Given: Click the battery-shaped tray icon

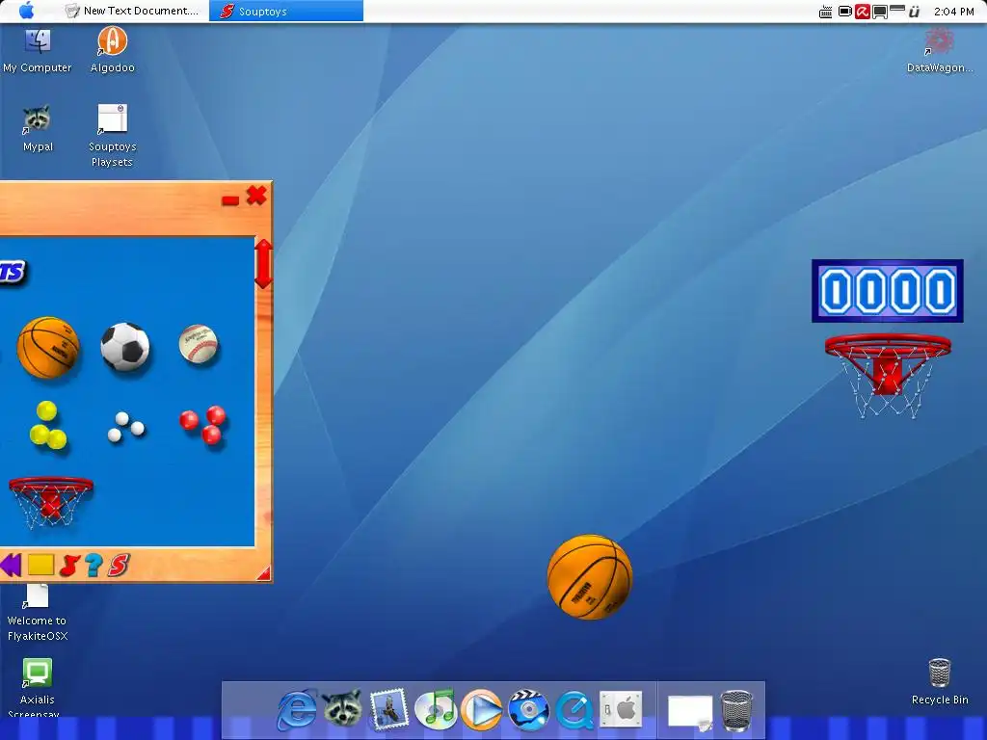Looking at the screenshot, I should tap(844, 12).
